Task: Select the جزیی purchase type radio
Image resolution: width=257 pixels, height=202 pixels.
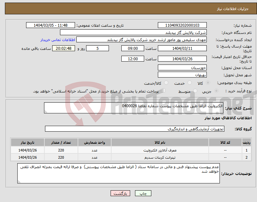Action: click(216, 91)
